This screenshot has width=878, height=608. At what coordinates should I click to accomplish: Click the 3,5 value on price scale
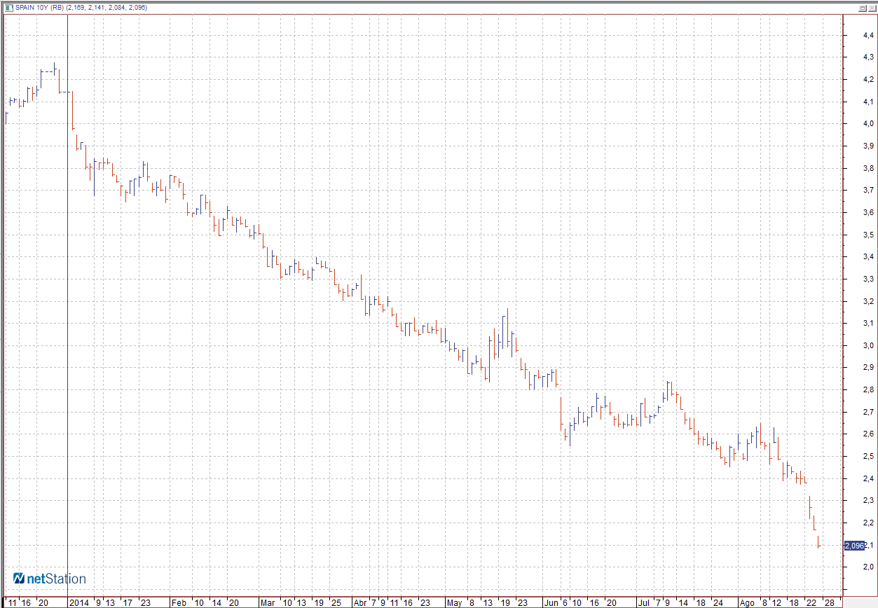pos(868,235)
